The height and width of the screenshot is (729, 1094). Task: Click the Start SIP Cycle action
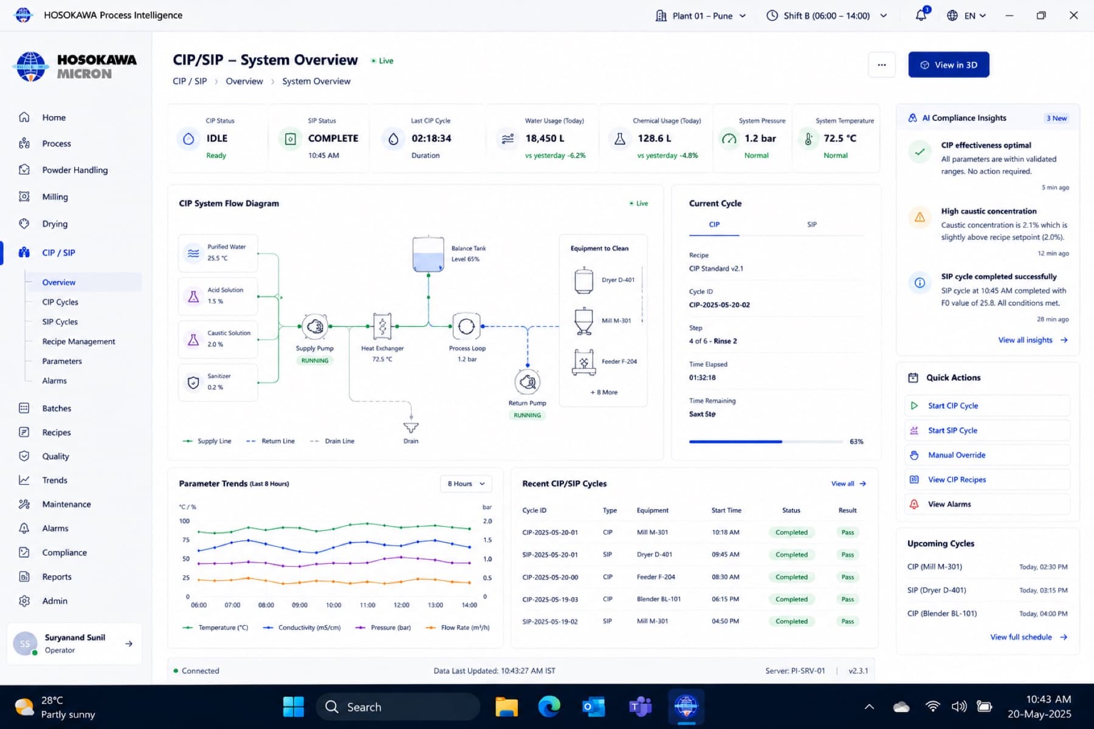(x=987, y=430)
